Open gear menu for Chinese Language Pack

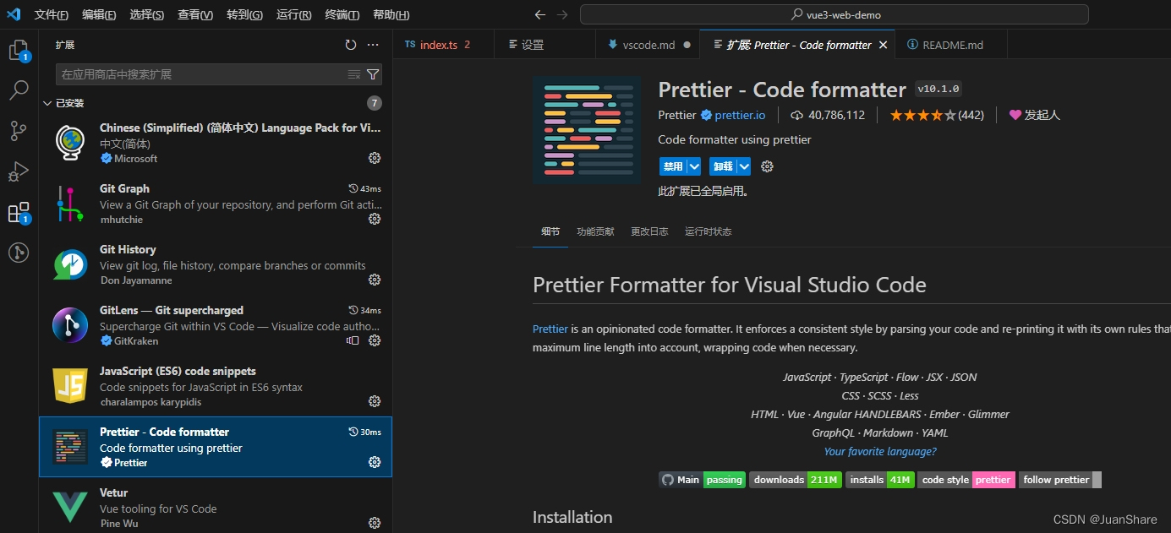(x=375, y=158)
